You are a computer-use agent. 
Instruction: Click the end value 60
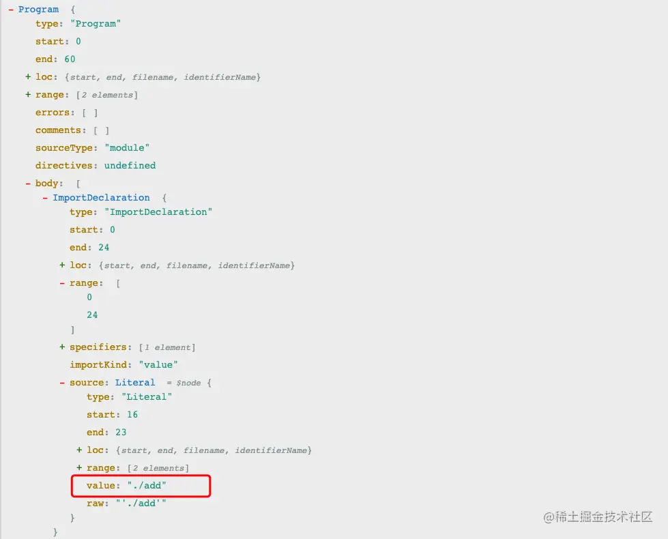70,59
